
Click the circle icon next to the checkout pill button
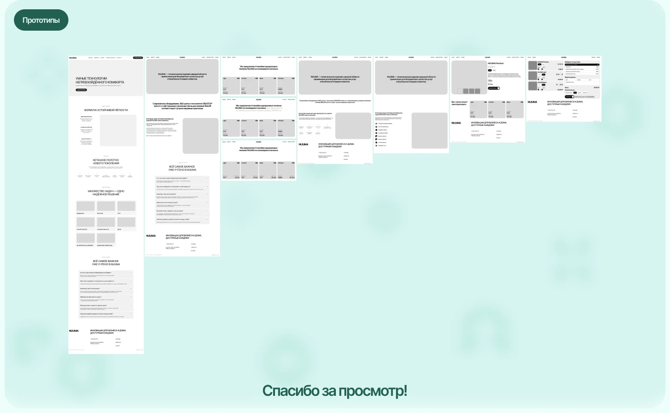pos(573,97)
